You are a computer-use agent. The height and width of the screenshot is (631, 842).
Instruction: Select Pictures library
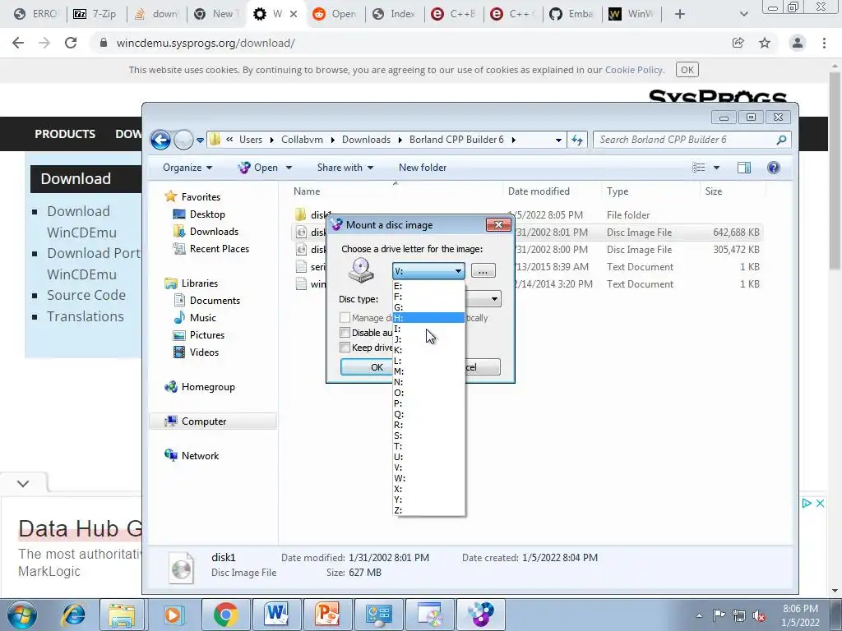[x=206, y=335]
